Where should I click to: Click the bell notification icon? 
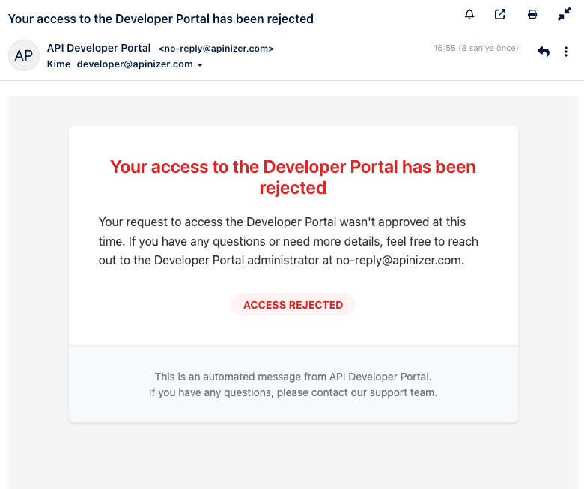tap(469, 14)
